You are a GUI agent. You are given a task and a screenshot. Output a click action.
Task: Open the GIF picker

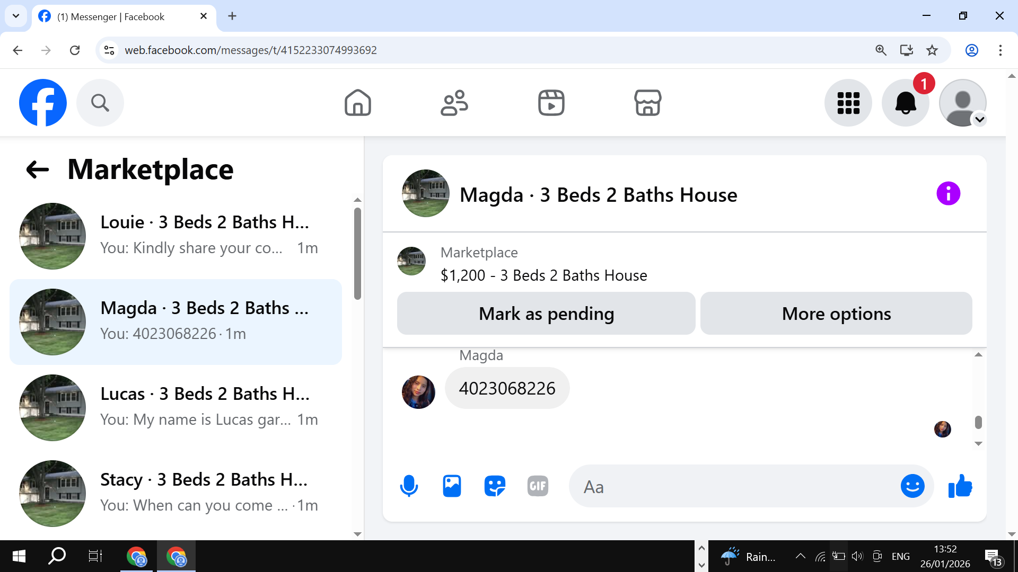538,486
